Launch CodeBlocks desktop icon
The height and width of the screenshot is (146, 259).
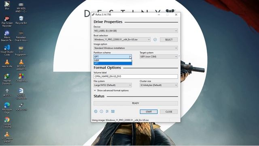(x=21, y=78)
